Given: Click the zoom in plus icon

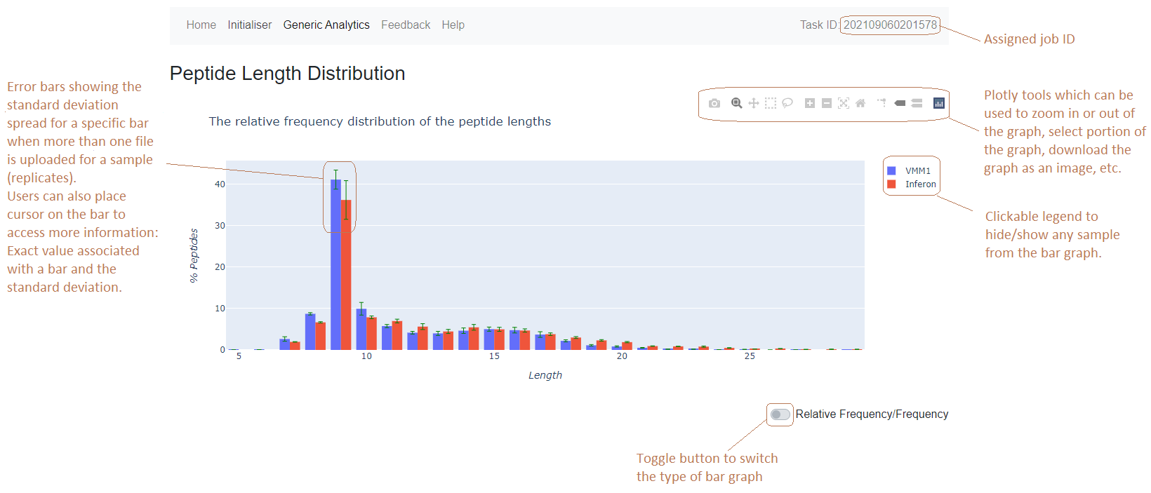Looking at the screenshot, I should tap(810, 103).
